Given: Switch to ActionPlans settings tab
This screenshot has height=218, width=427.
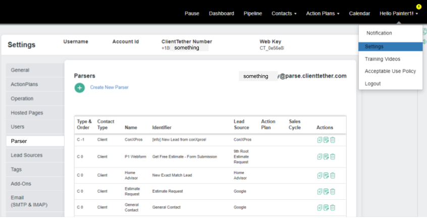Looking at the screenshot, I should pyautogui.click(x=35, y=84).
